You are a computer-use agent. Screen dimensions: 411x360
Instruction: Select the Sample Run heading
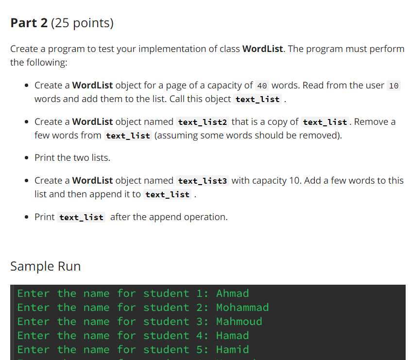(x=45, y=266)
